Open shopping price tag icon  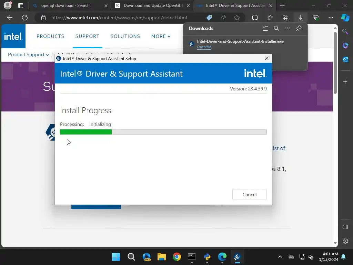tap(209, 18)
